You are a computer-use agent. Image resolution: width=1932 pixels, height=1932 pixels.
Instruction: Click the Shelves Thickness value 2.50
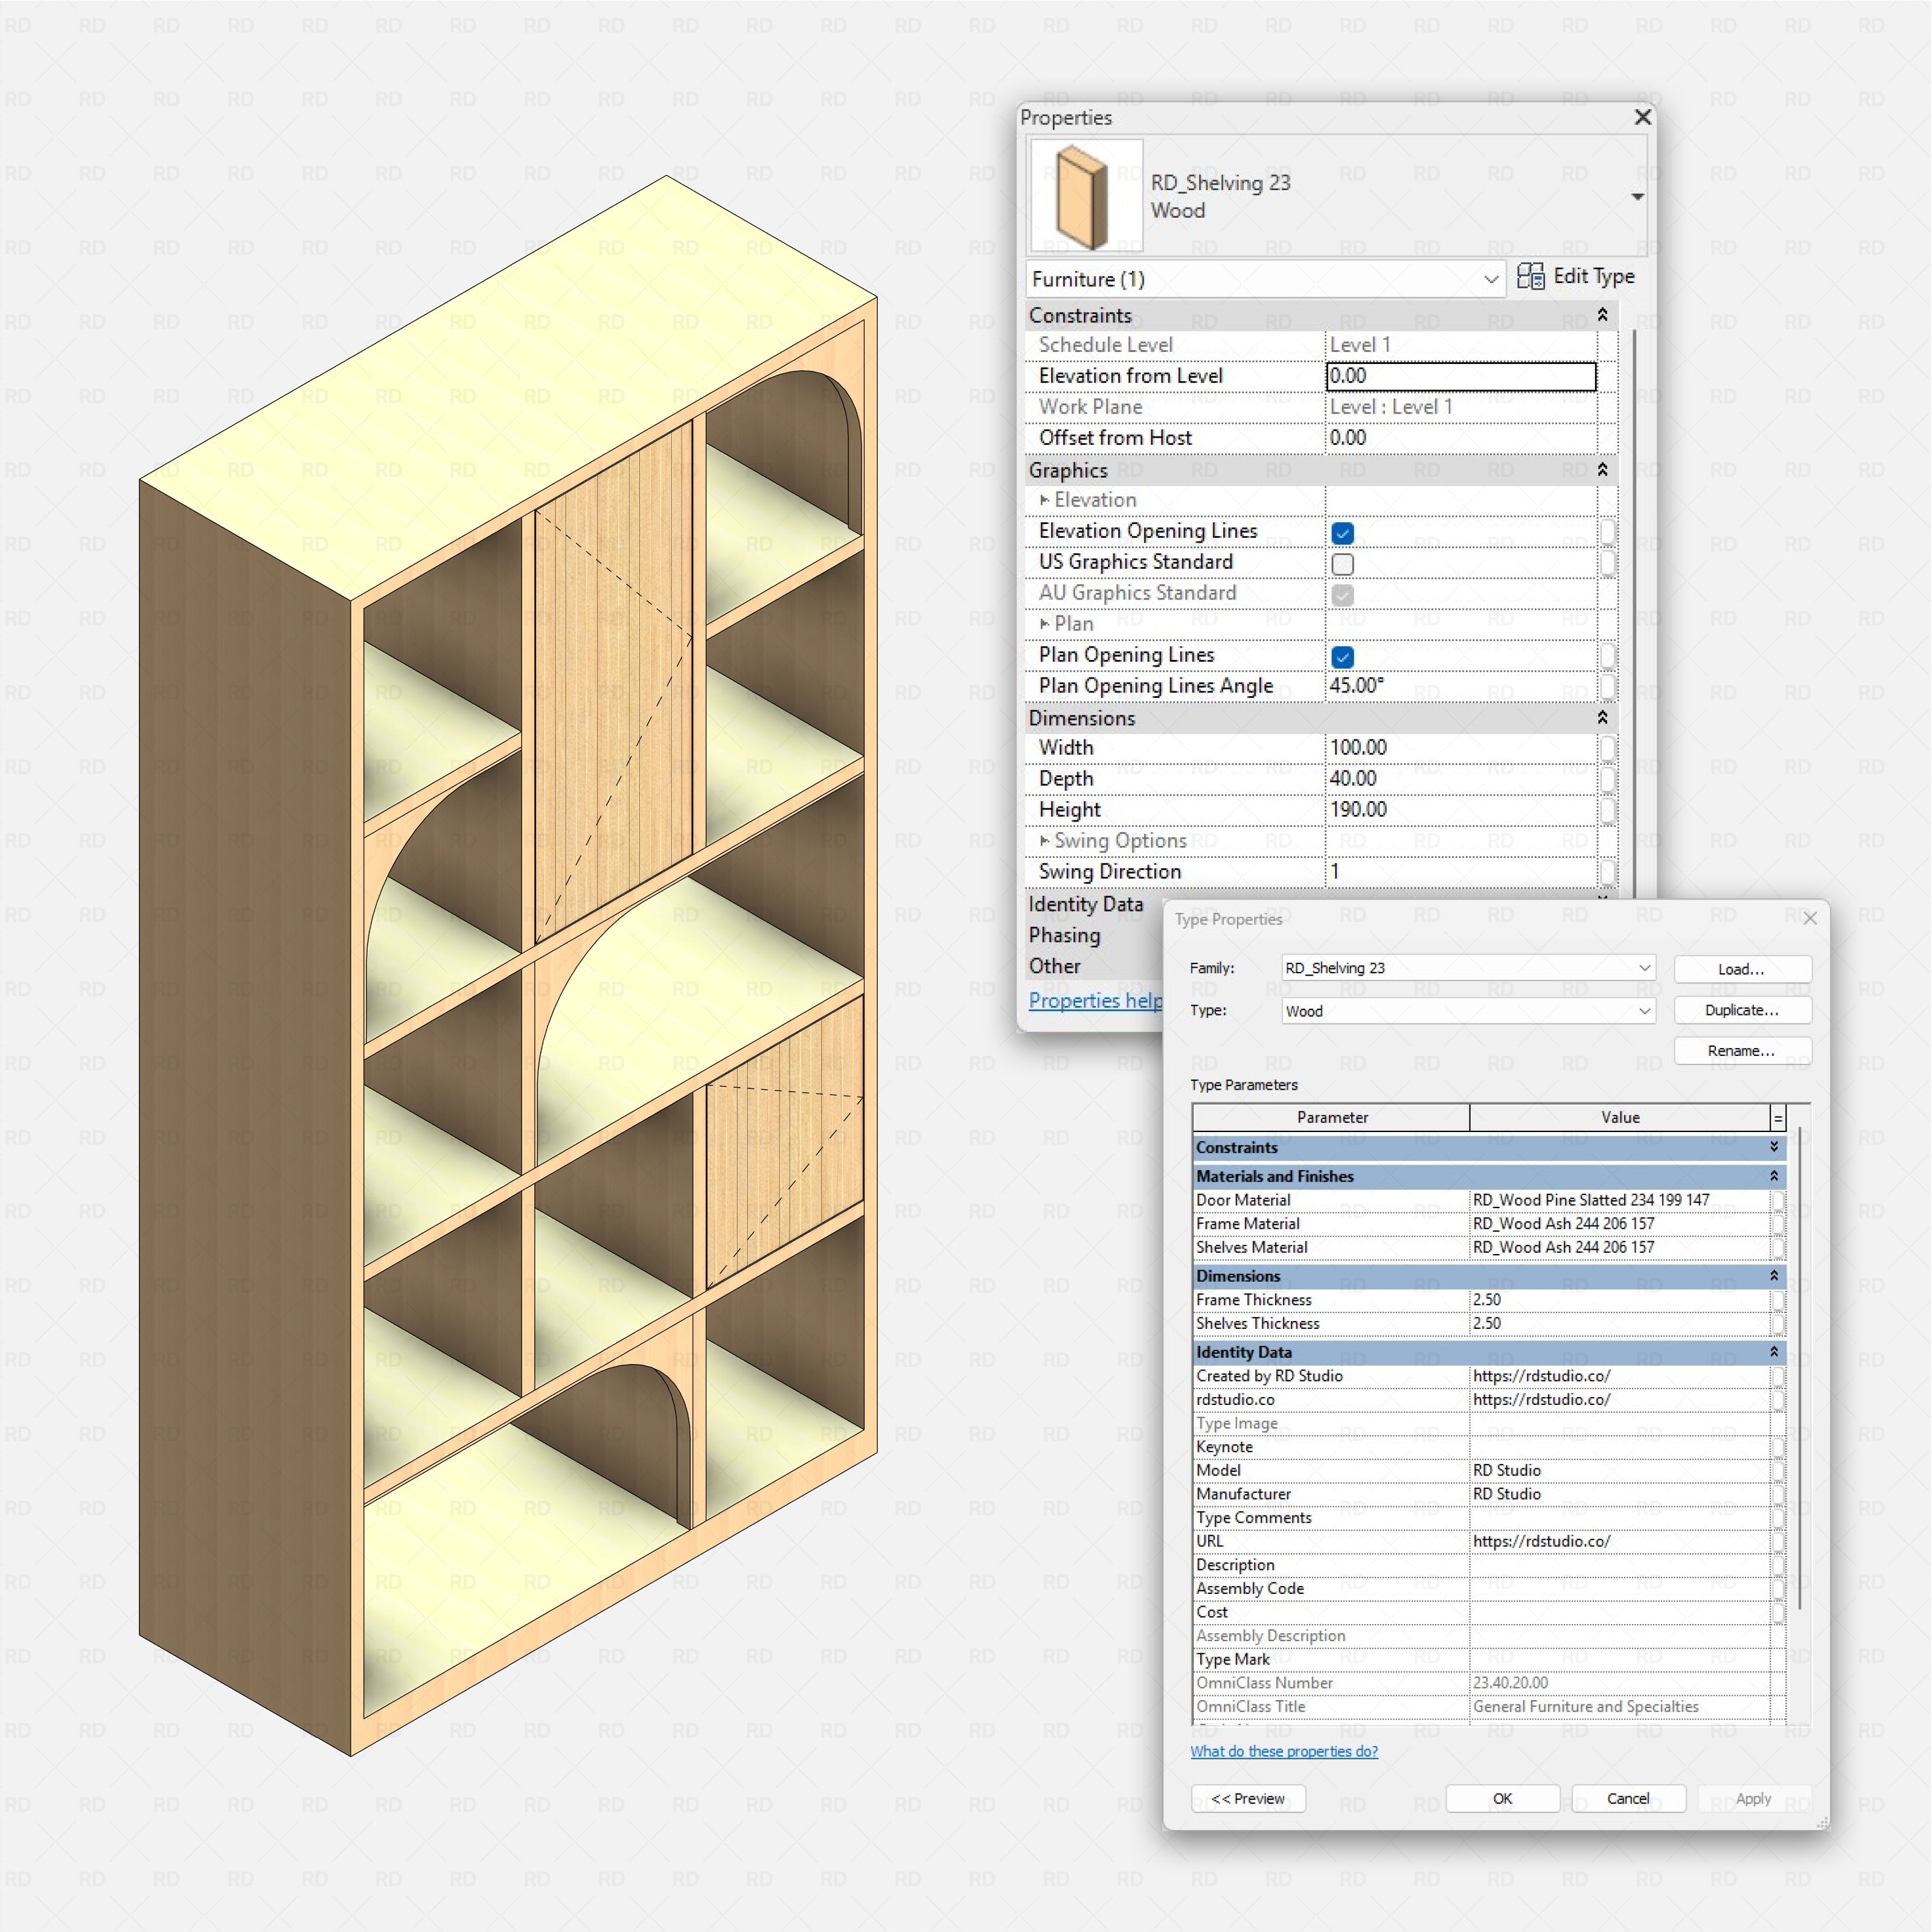[x=1619, y=1324]
